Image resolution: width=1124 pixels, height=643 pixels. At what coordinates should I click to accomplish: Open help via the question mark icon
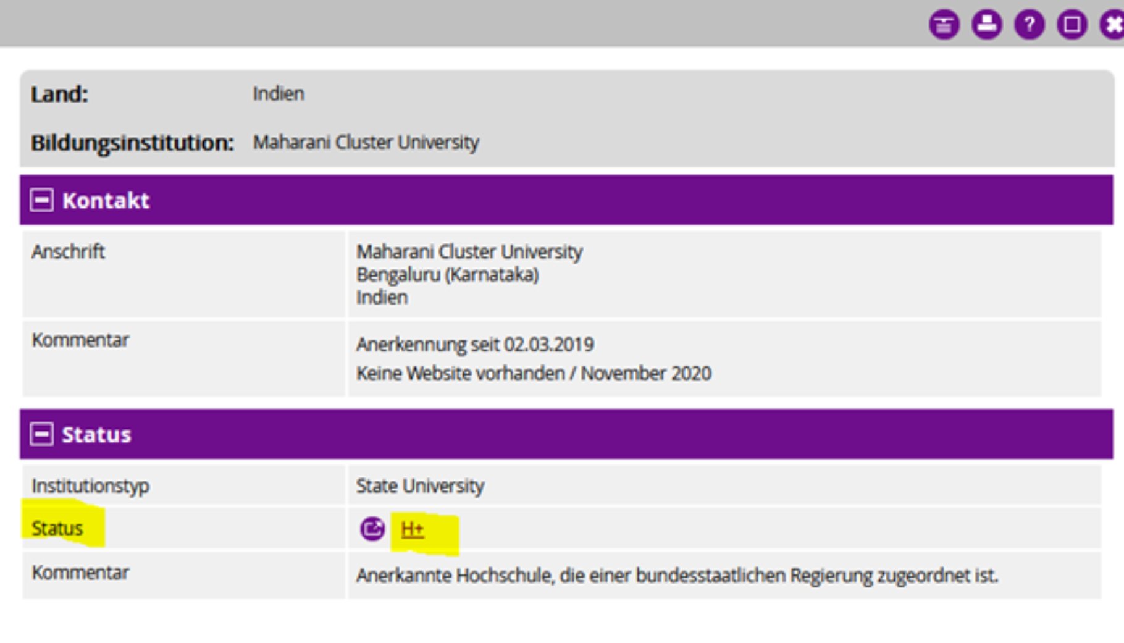click(x=1029, y=25)
